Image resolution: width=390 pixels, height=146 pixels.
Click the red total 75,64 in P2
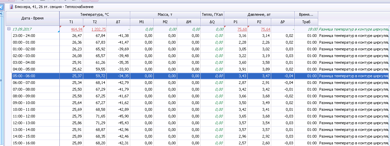coord(265,29)
